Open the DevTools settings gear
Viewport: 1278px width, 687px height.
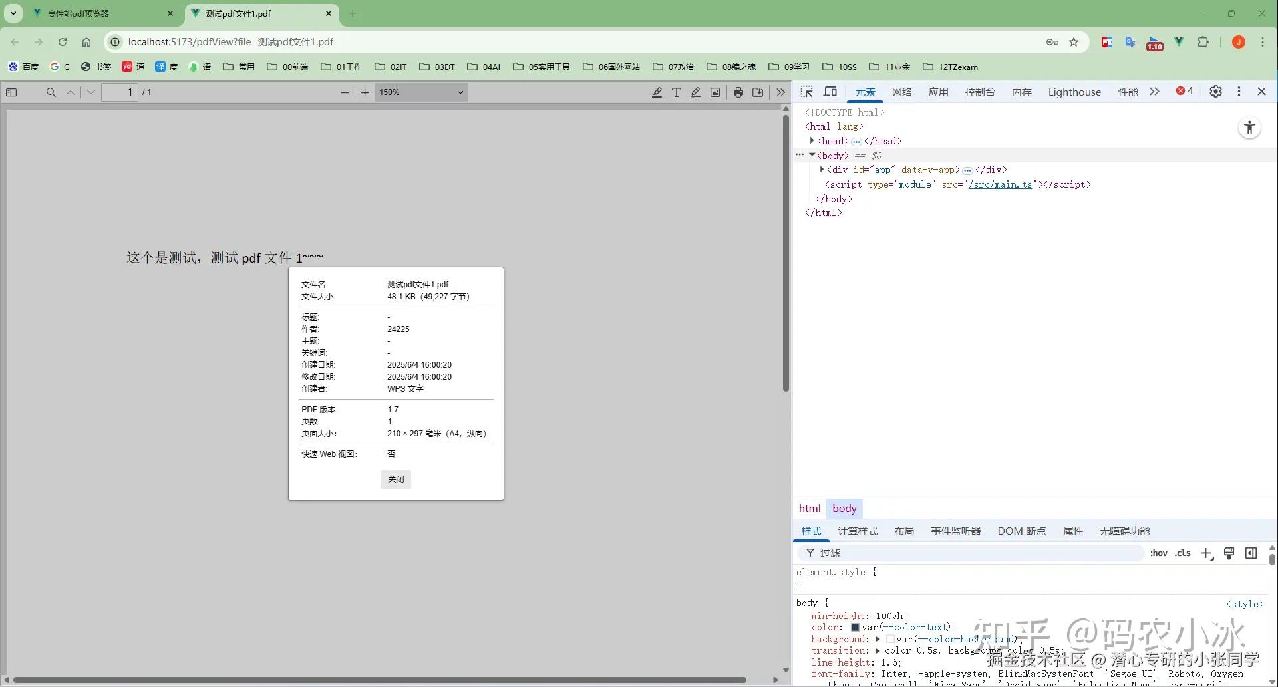point(1215,92)
